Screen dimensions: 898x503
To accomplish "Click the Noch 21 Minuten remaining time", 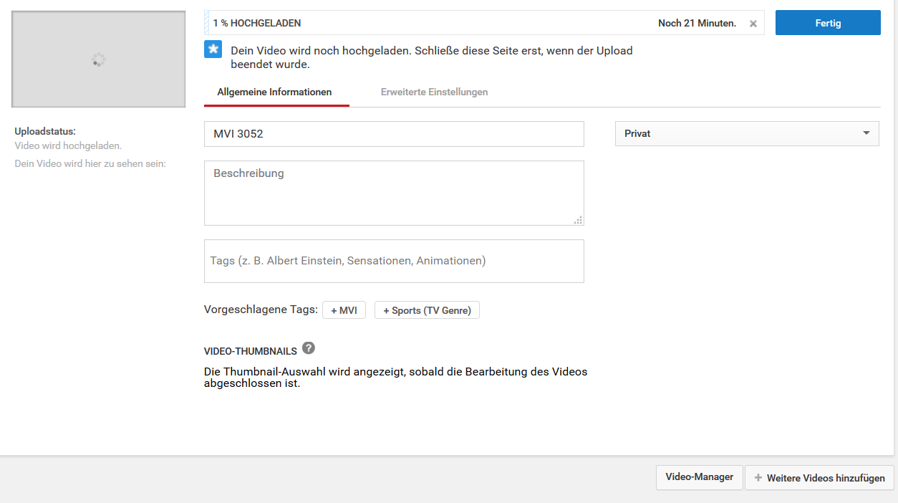I will (x=697, y=23).
